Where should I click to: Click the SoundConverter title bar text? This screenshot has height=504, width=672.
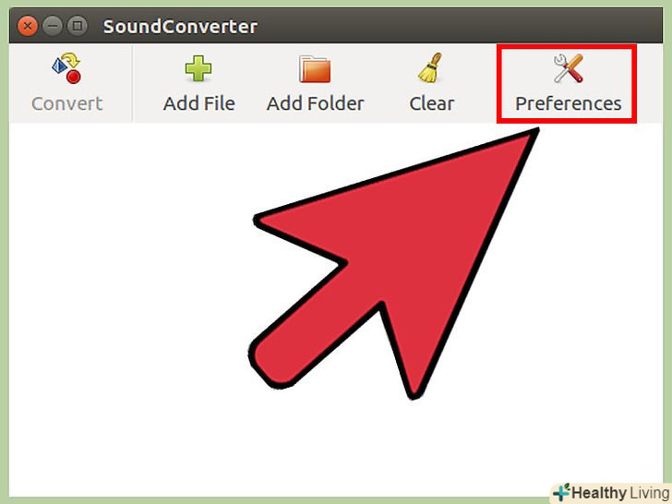(x=180, y=27)
